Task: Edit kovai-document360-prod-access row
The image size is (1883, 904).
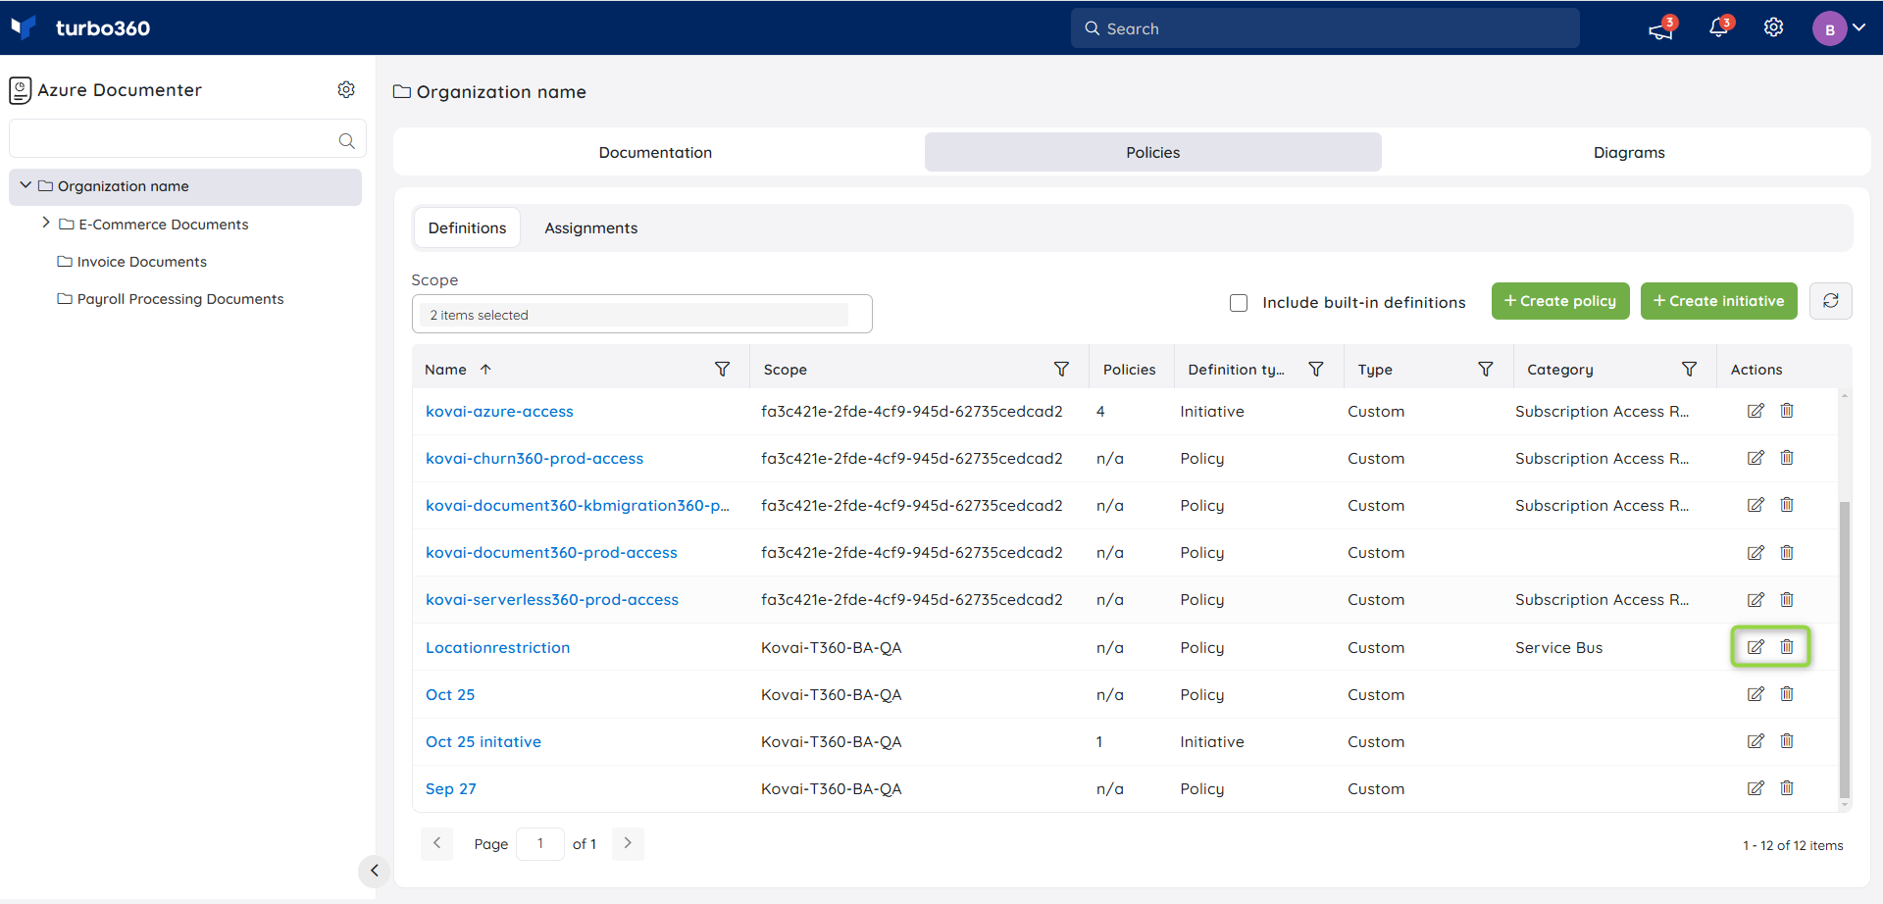Action: 1756,553
